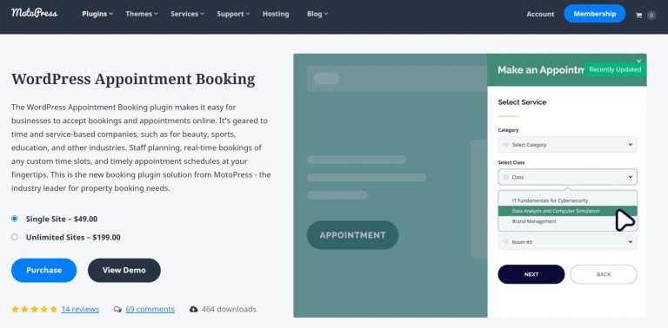Open the Hosting menu item
The height and width of the screenshot is (328, 668).
(x=276, y=14)
